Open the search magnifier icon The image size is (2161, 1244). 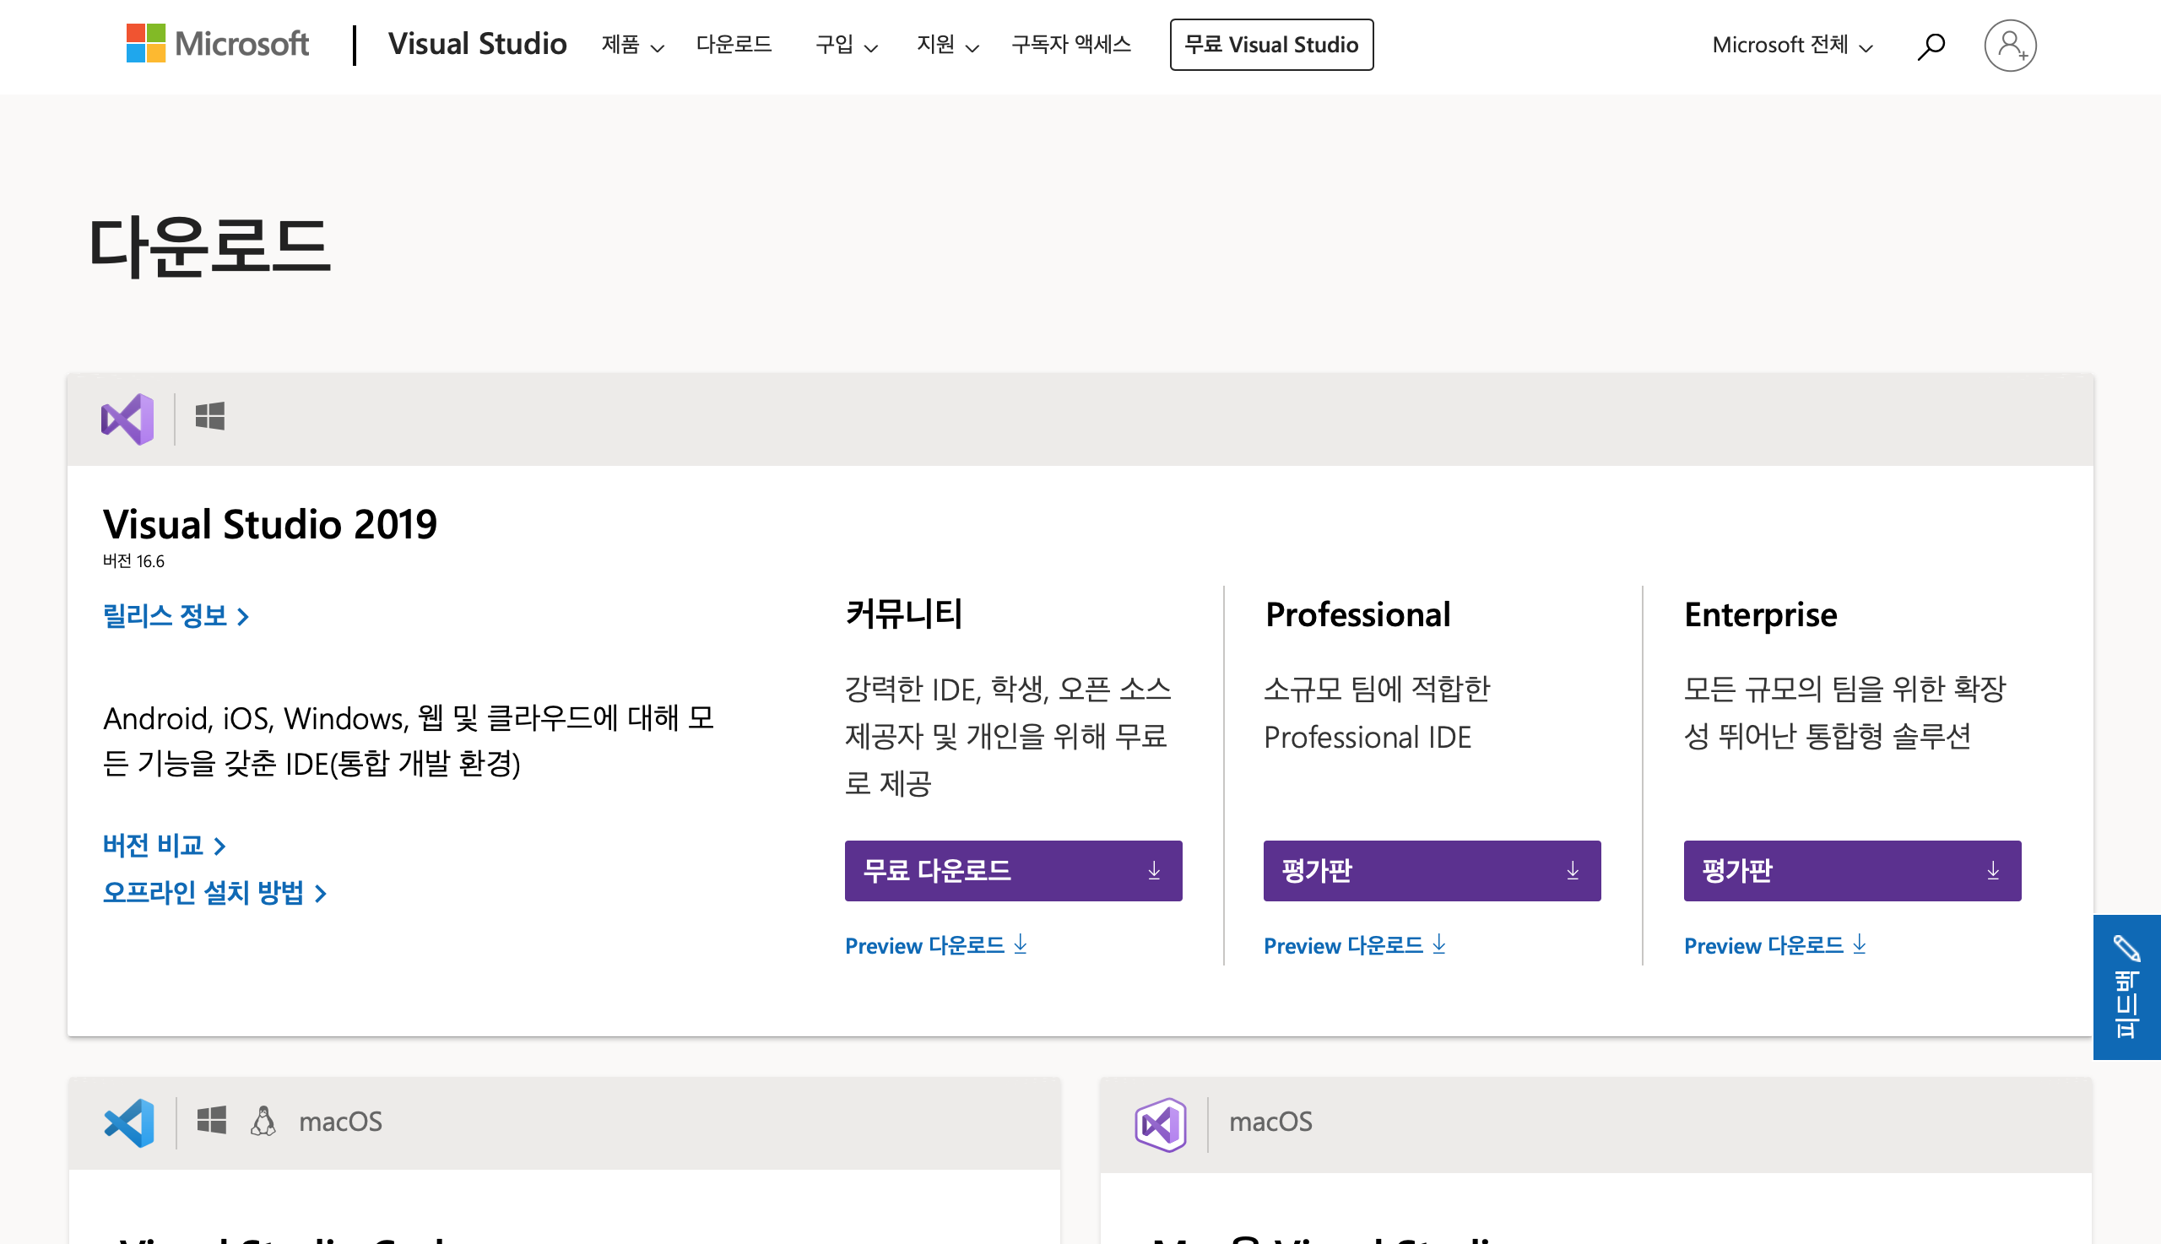pos(1931,46)
